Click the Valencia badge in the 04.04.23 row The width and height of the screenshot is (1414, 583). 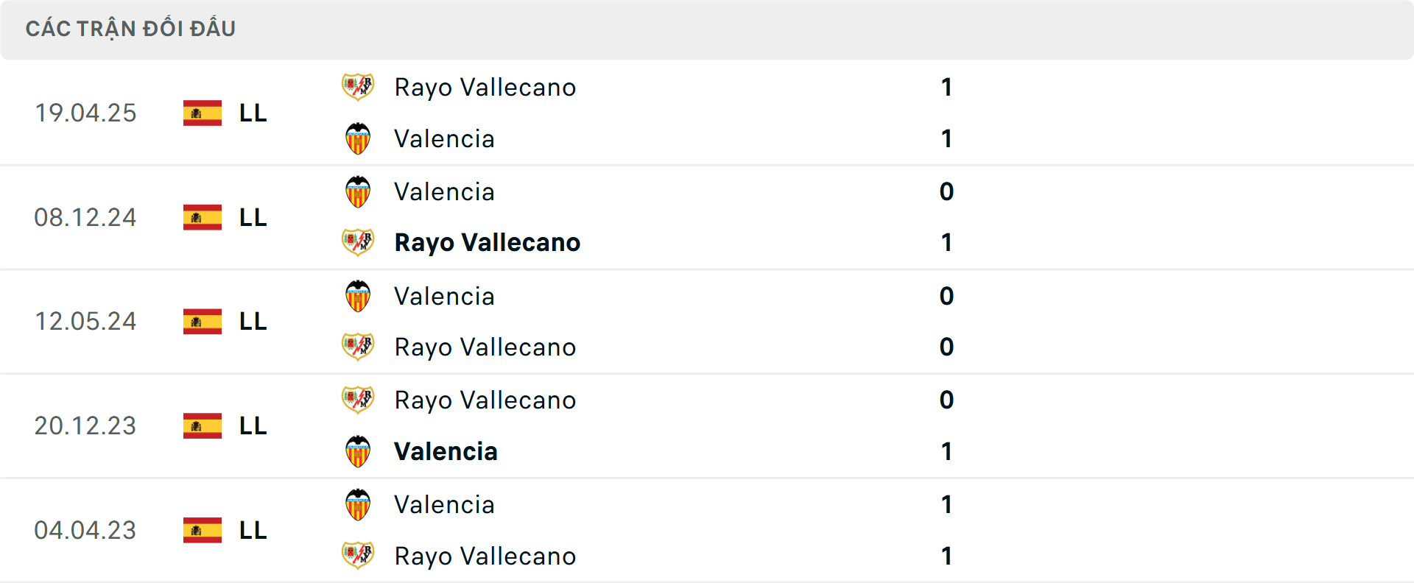[x=358, y=504]
